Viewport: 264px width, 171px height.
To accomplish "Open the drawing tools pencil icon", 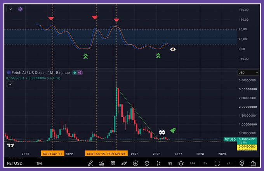I will 90,163.
